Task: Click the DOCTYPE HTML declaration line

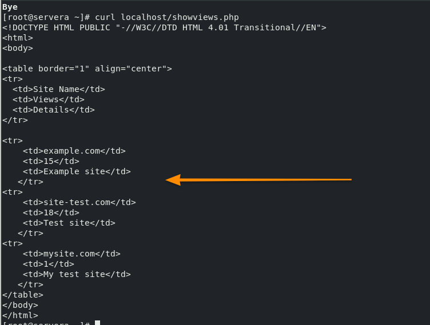Action: pos(164,27)
